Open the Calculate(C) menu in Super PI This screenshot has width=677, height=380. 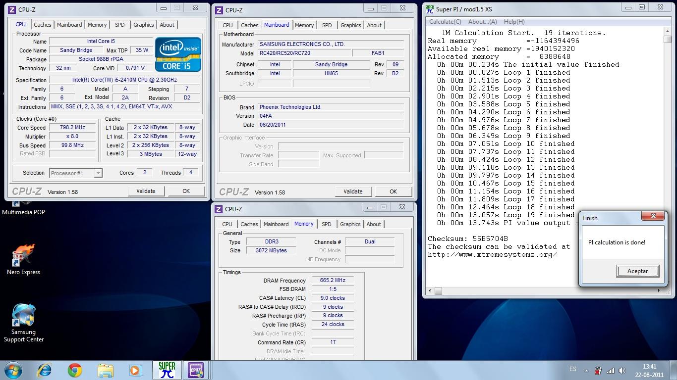(445, 22)
